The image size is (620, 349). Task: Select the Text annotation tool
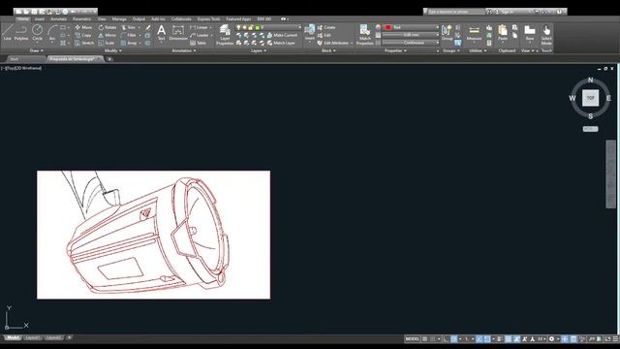point(162,32)
